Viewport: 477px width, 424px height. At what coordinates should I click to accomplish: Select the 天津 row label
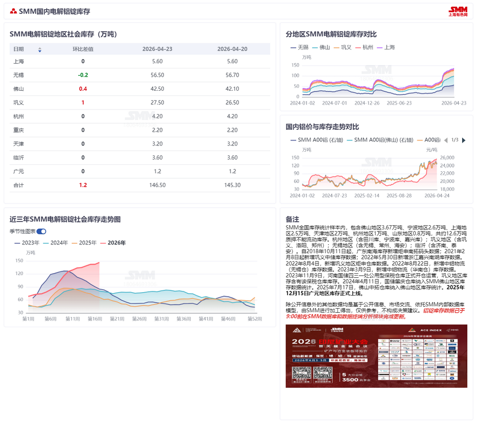tap(19, 144)
